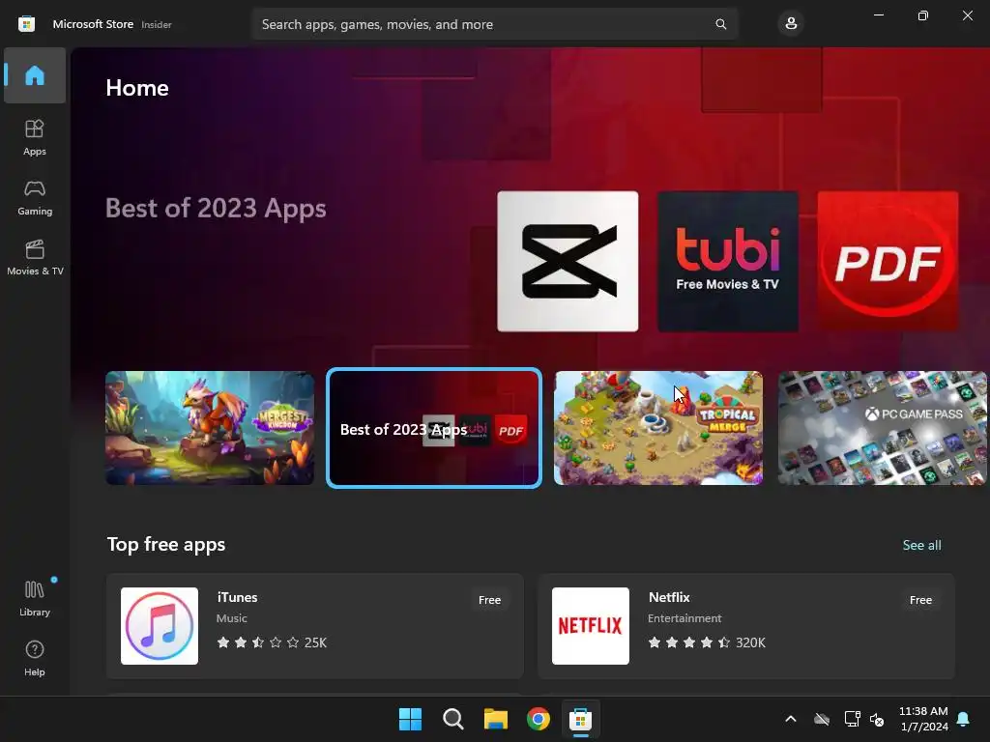This screenshot has height=742, width=990.
Task: Open the red PDF app tile
Action: point(888,261)
